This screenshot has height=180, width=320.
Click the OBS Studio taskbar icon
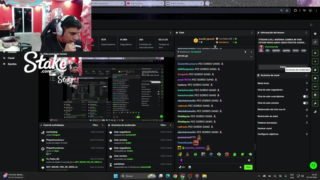click(190, 176)
